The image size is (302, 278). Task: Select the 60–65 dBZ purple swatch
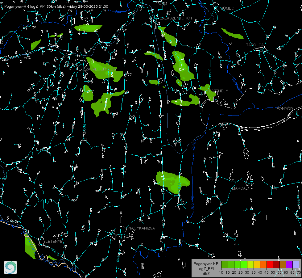pos(289,264)
